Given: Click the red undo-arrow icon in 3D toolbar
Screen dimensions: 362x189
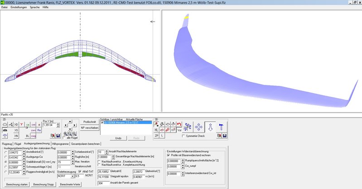Looking at the screenshot, I should [x=179, y=124].
